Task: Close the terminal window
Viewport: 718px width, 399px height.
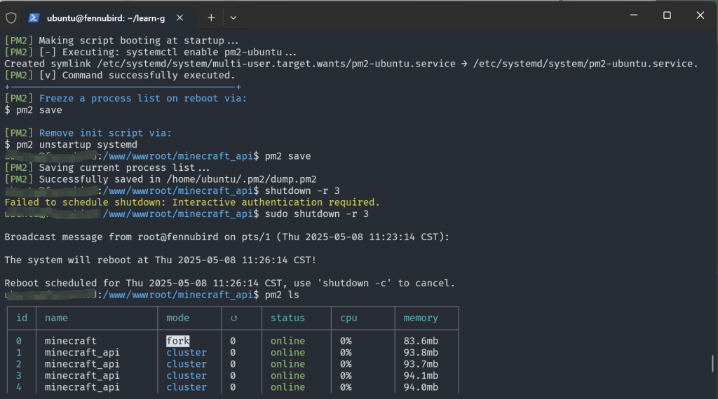Action: pos(700,15)
